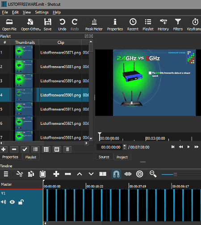Skip to the previous point

pos(173,147)
